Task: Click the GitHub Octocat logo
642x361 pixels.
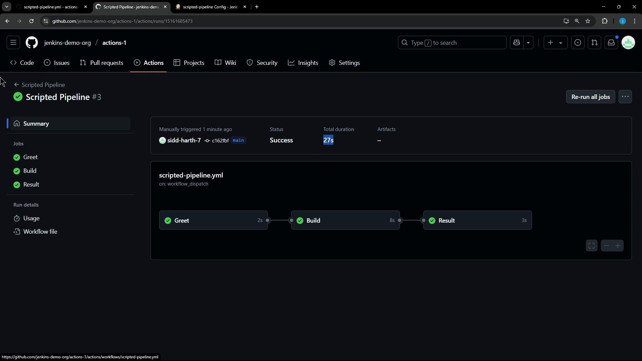Action: (32, 43)
